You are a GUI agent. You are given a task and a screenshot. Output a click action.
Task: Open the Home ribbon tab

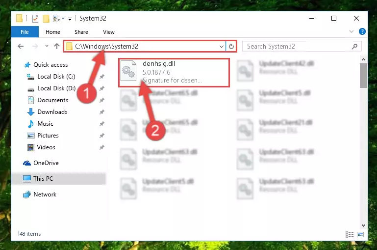tap(53, 32)
